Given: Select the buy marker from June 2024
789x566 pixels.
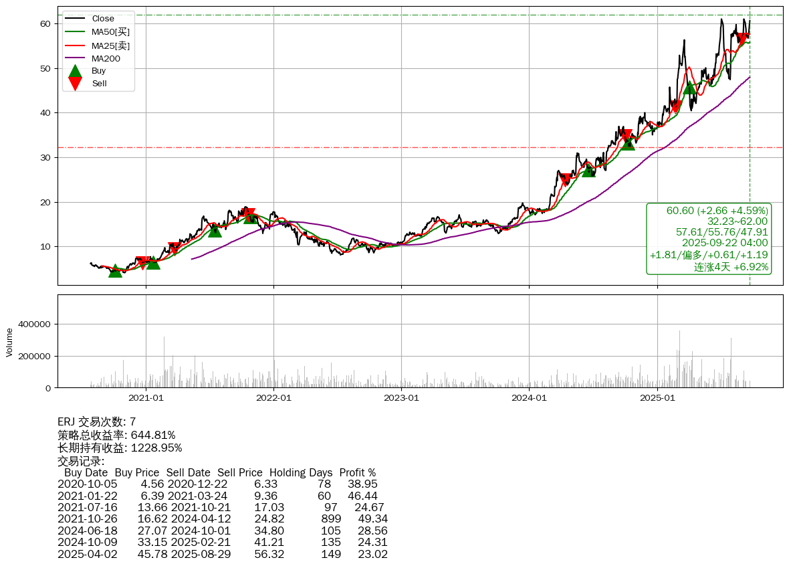Looking at the screenshot, I should (588, 171).
